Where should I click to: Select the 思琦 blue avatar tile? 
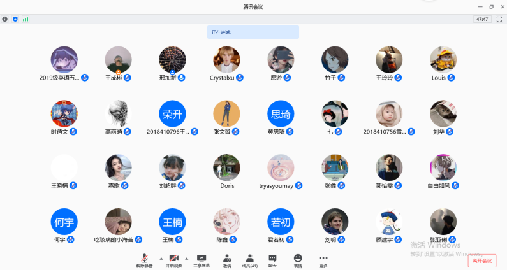pyautogui.click(x=281, y=113)
